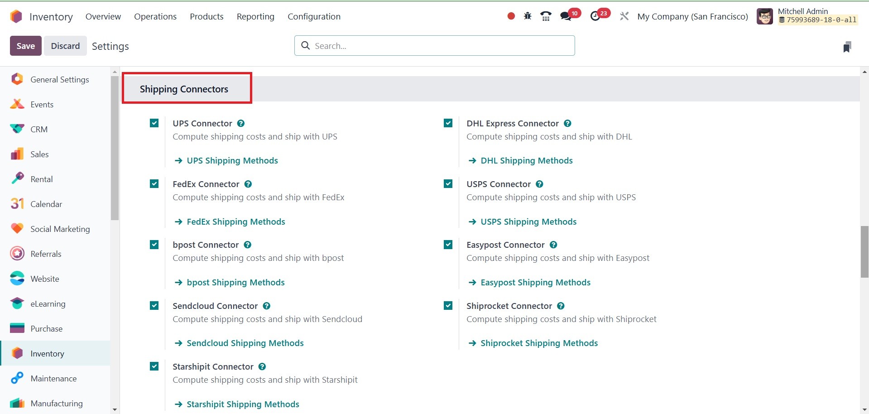Screen dimensions: 869x414
Task: Select Purchase settings in sidebar
Action: click(55, 328)
